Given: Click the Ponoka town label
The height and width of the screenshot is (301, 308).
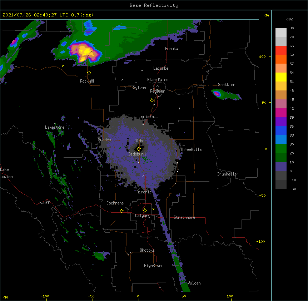Looking at the screenshot, I should click(172, 49).
